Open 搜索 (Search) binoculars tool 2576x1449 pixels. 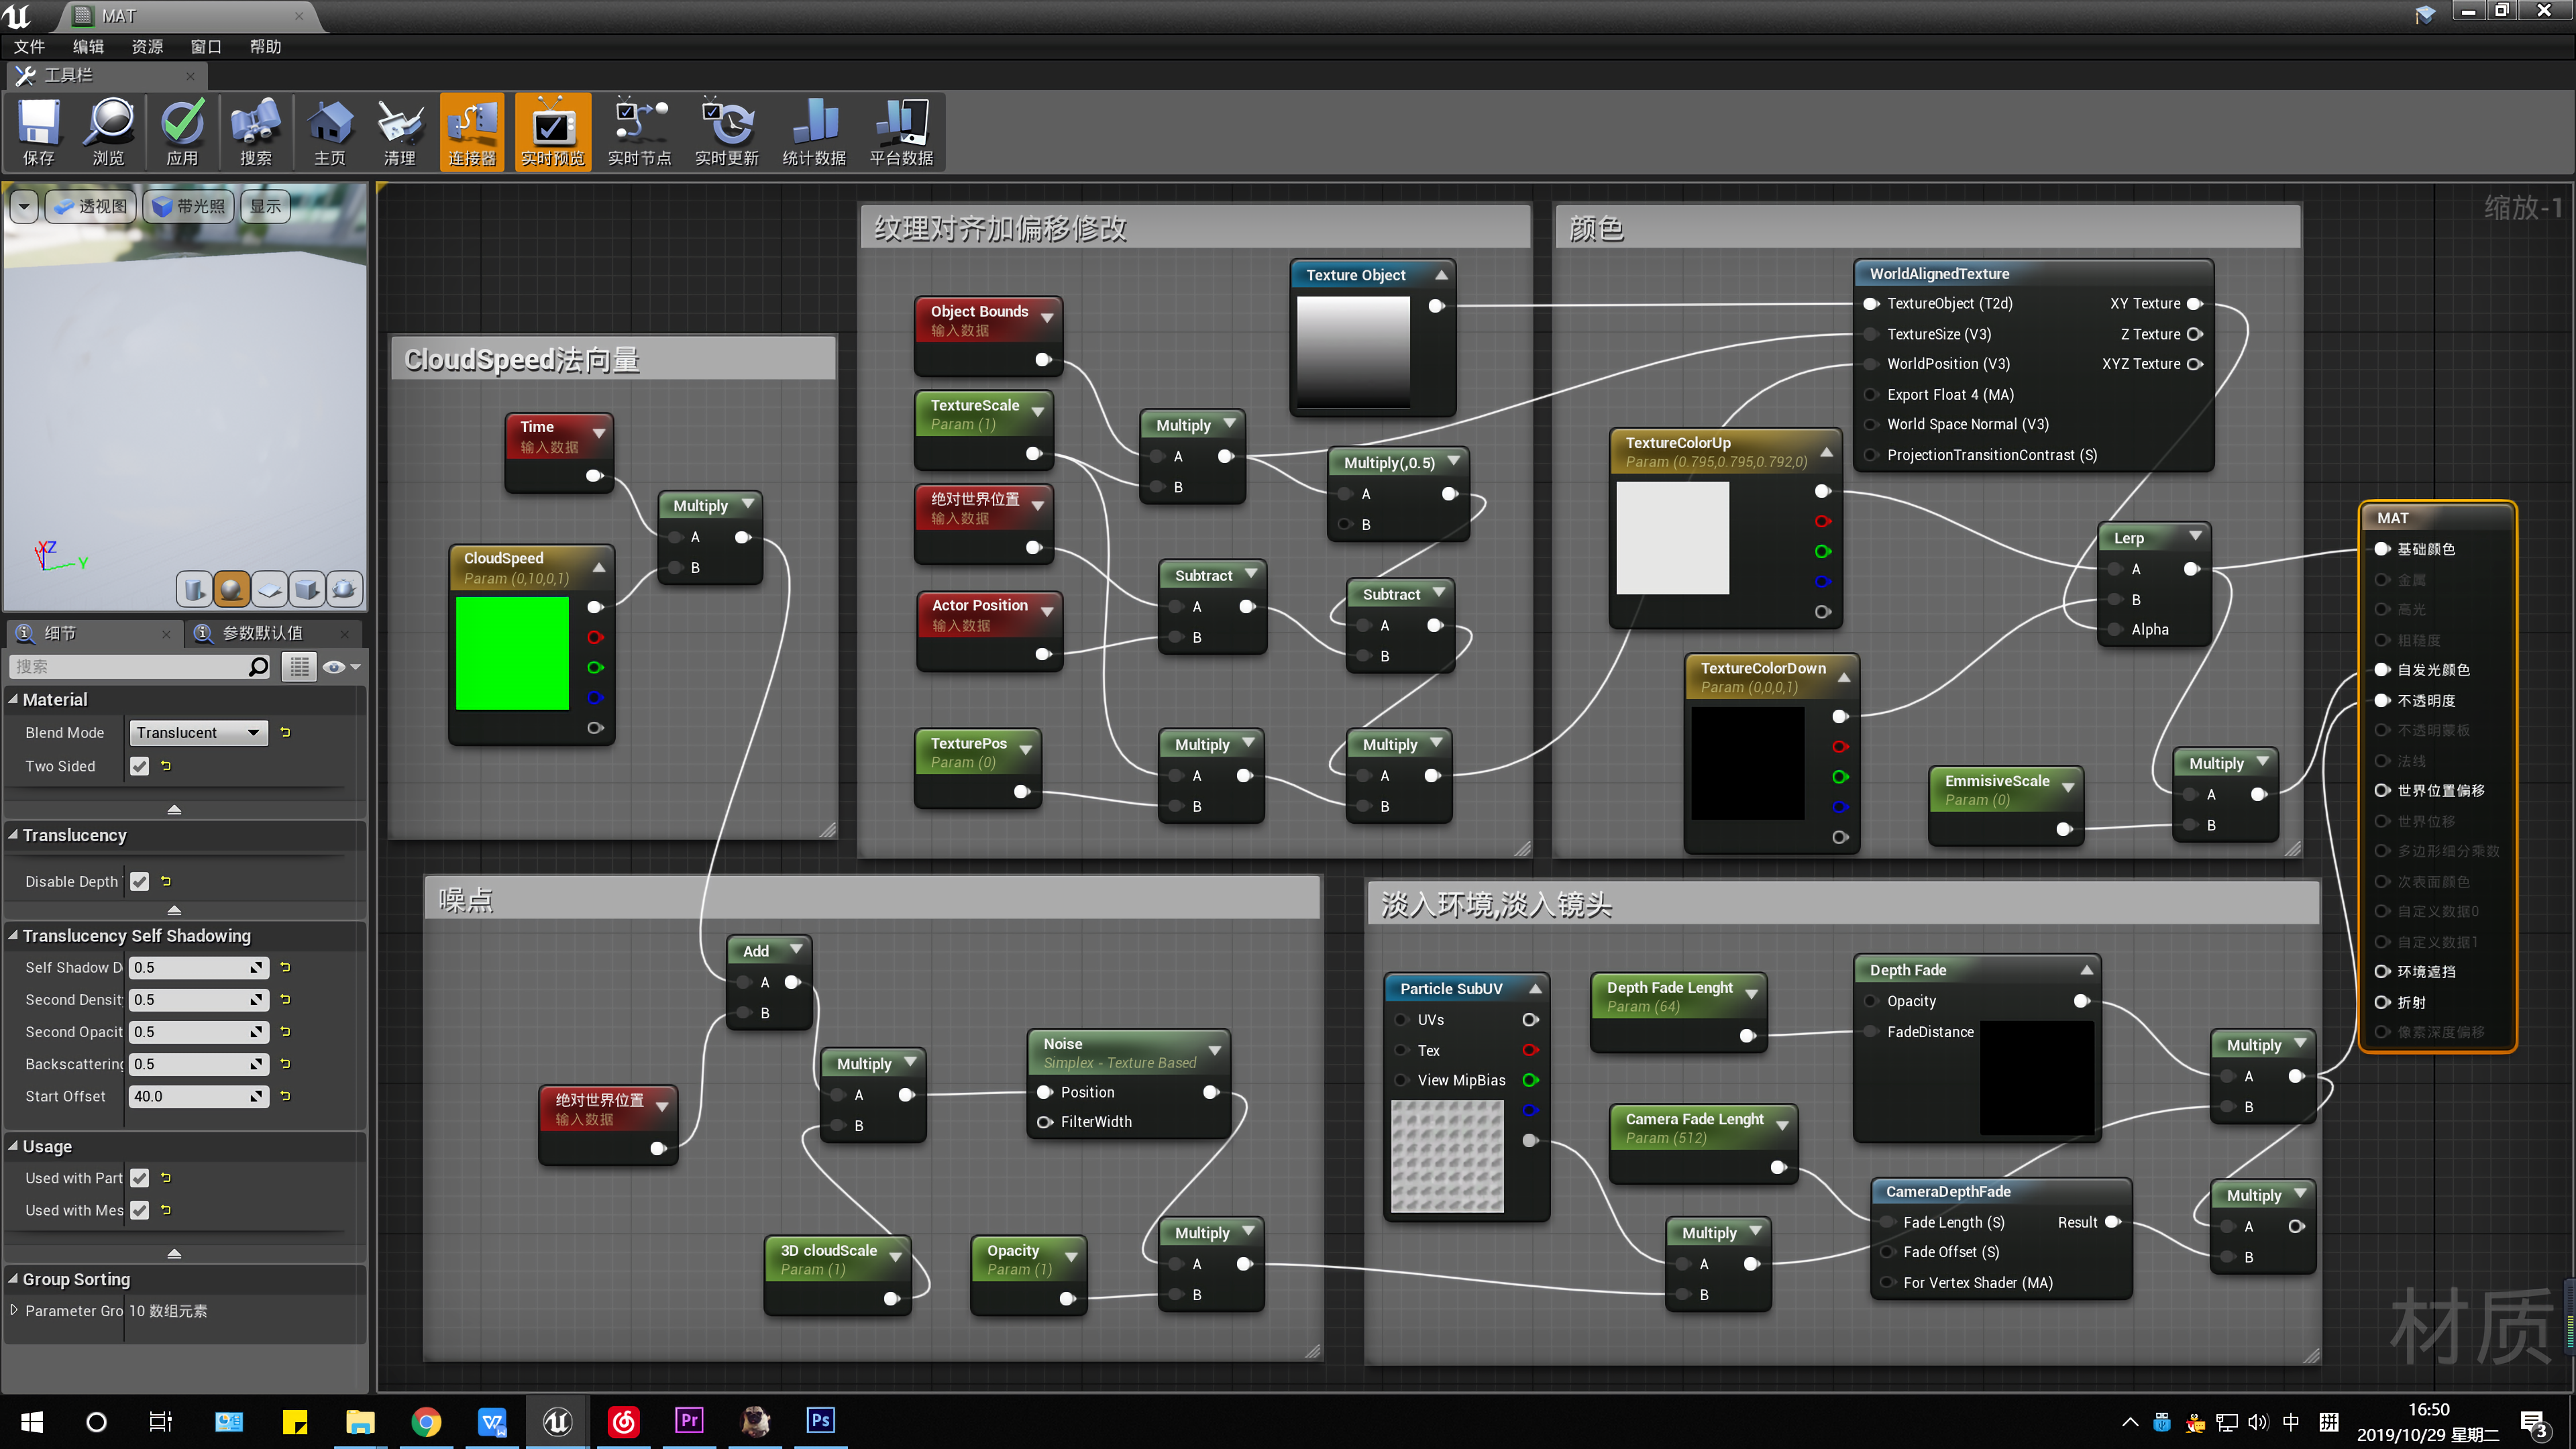coord(256,132)
